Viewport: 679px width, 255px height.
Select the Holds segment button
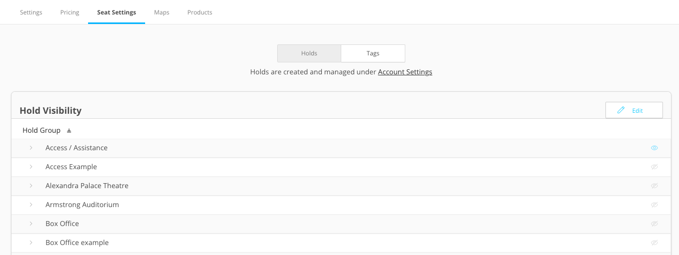click(x=309, y=53)
